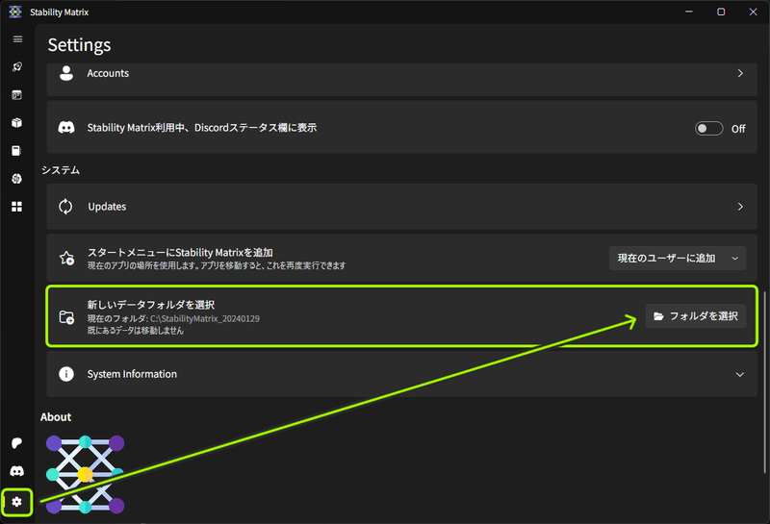This screenshot has height=524, width=770.
Task: Open the Updates row
Action: (x=401, y=207)
